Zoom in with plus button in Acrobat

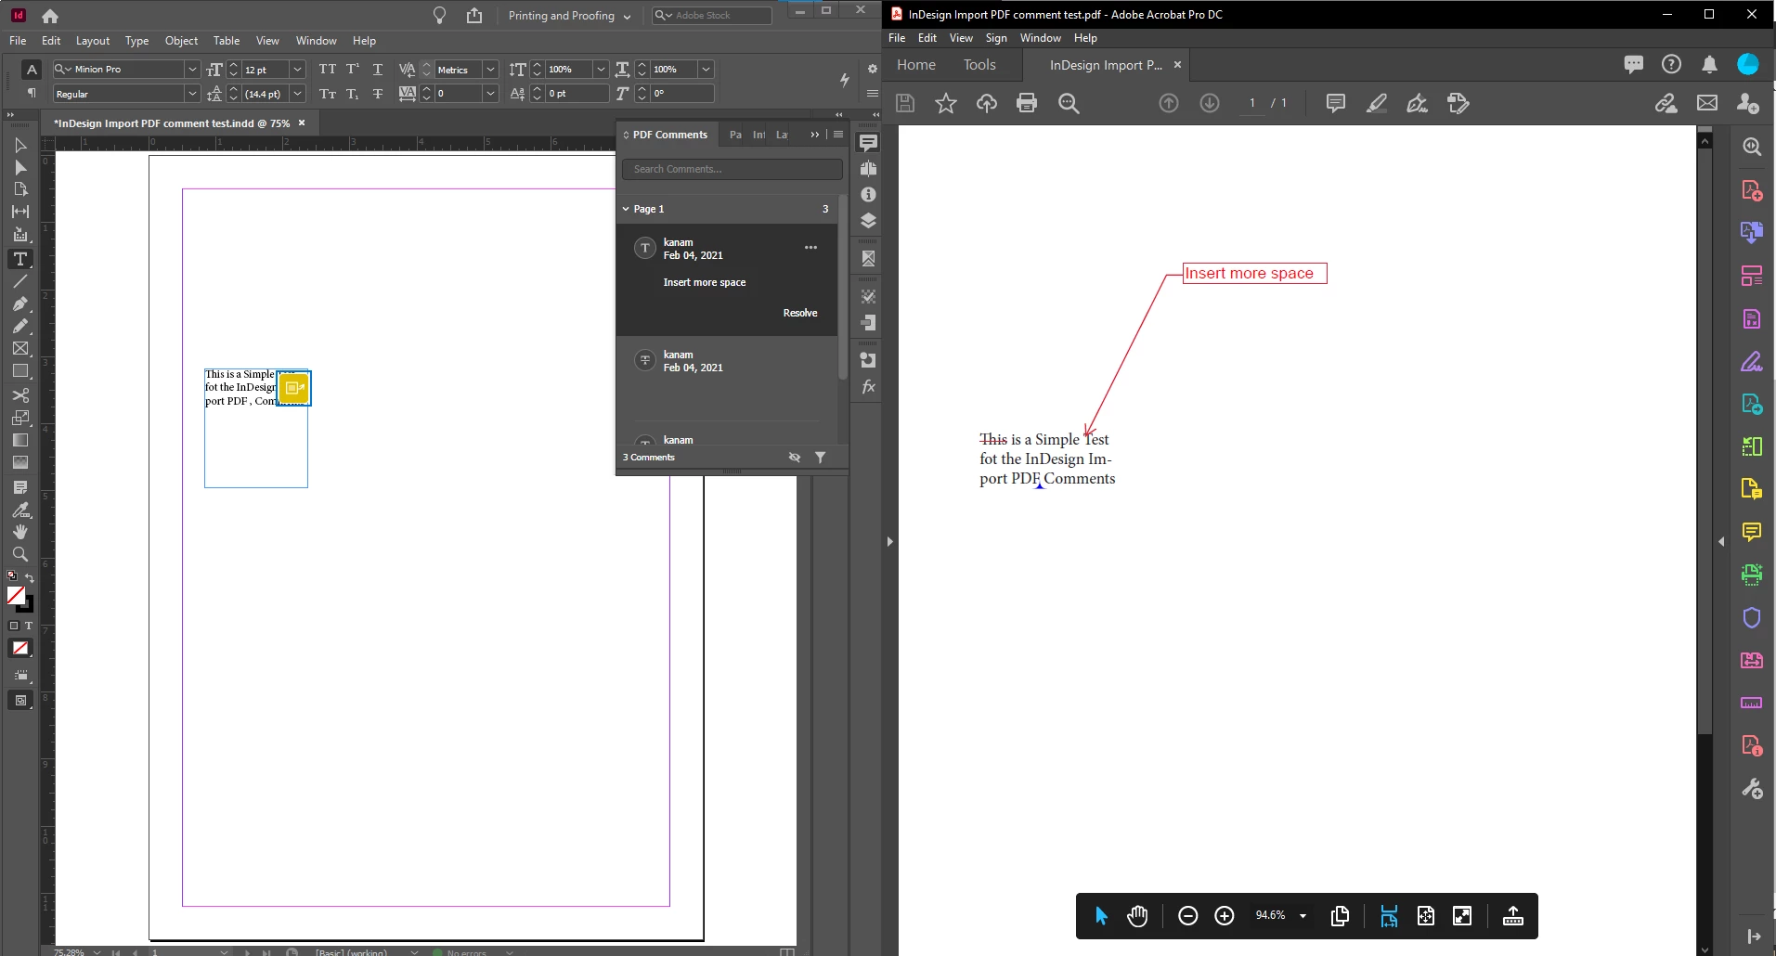(1225, 916)
